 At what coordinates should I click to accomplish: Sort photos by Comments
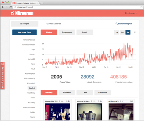(103, 93)
